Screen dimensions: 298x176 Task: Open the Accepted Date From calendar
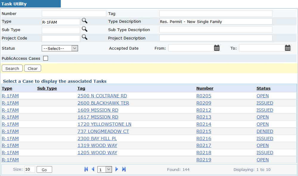tap(217, 48)
